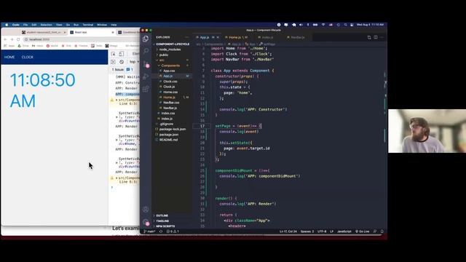
Task: Click Go Live in the status bar
Action: 363,231
